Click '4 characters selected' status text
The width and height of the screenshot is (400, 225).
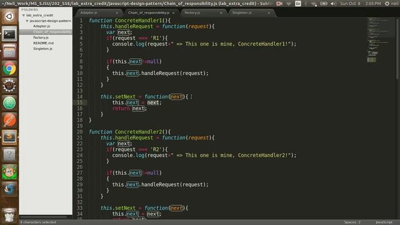tap(38, 222)
